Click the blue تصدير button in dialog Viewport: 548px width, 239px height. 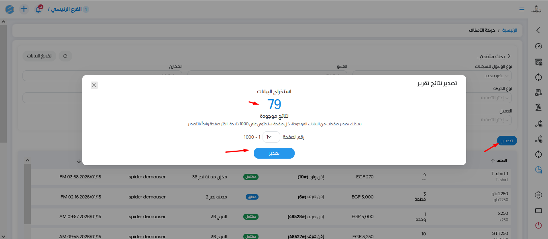click(274, 153)
